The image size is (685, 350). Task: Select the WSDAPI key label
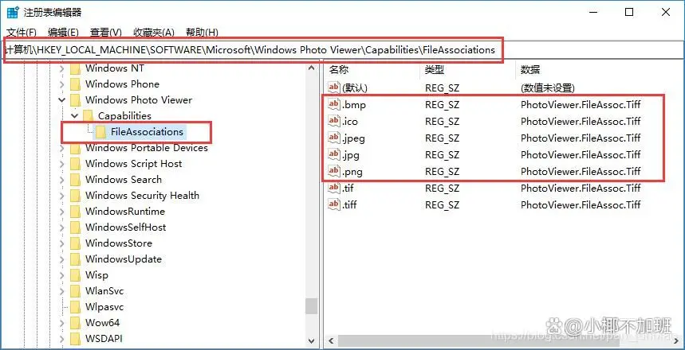[x=104, y=339]
